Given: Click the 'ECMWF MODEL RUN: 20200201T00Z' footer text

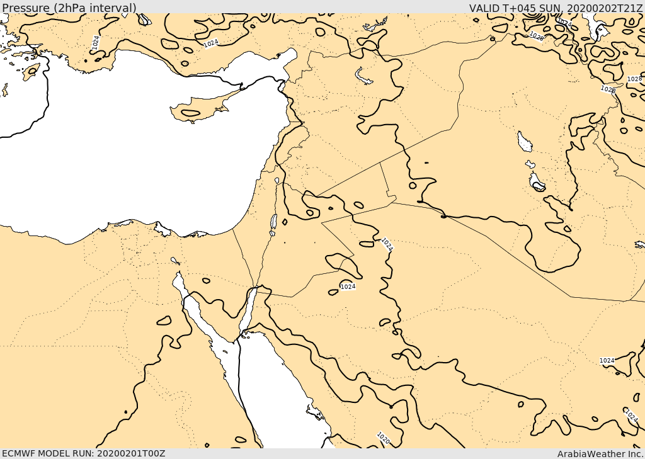Looking at the screenshot, I should pyautogui.click(x=84, y=453).
